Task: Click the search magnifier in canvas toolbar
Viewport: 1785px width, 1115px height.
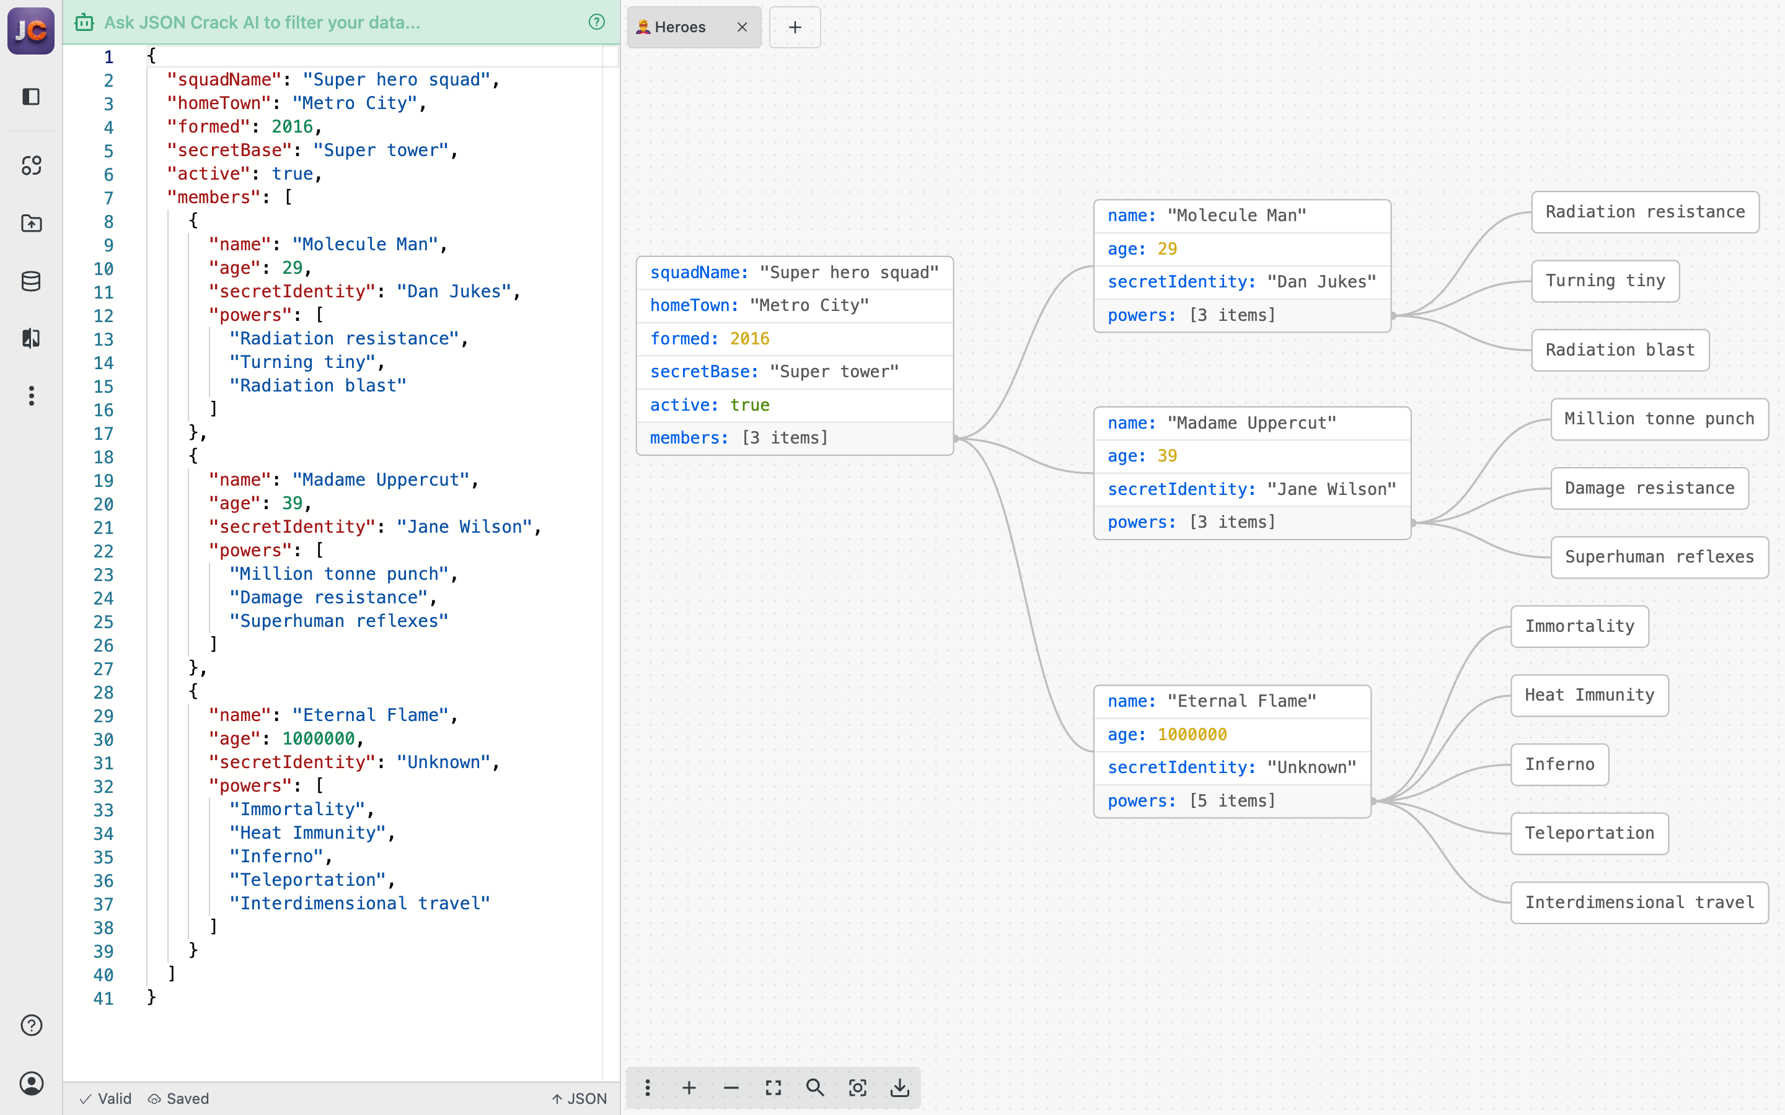Action: coord(815,1088)
